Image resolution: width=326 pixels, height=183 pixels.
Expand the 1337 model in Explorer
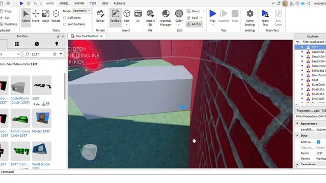(x=302, y=47)
